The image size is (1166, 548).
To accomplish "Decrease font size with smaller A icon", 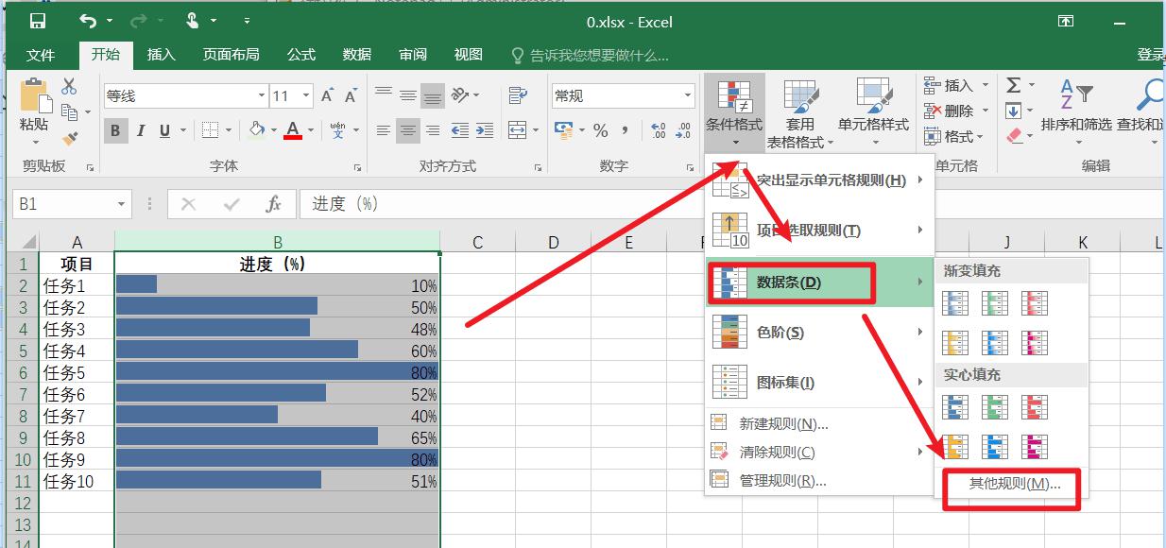I will pos(351,95).
